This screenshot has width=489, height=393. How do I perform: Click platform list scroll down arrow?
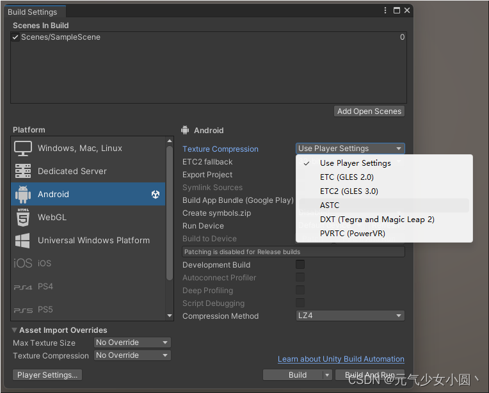click(x=170, y=316)
